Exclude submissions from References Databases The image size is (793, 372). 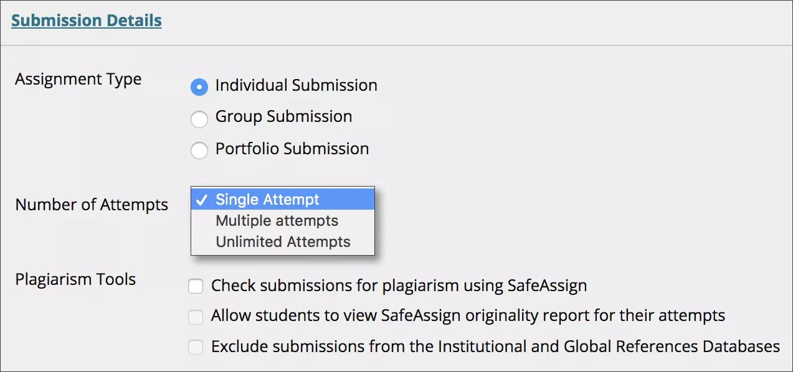(x=196, y=347)
